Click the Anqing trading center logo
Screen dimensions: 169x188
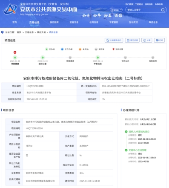[x=10, y=9]
